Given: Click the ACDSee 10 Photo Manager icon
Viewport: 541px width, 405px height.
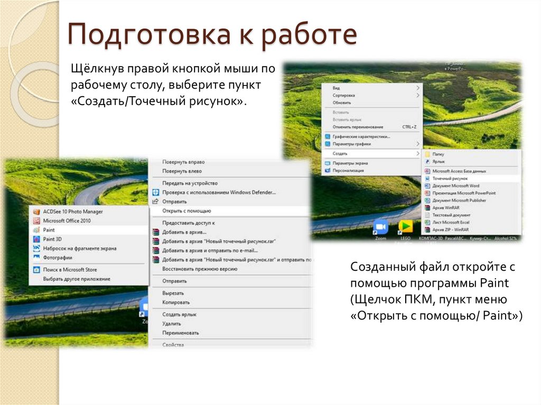Looking at the screenshot, I should click(36, 211).
